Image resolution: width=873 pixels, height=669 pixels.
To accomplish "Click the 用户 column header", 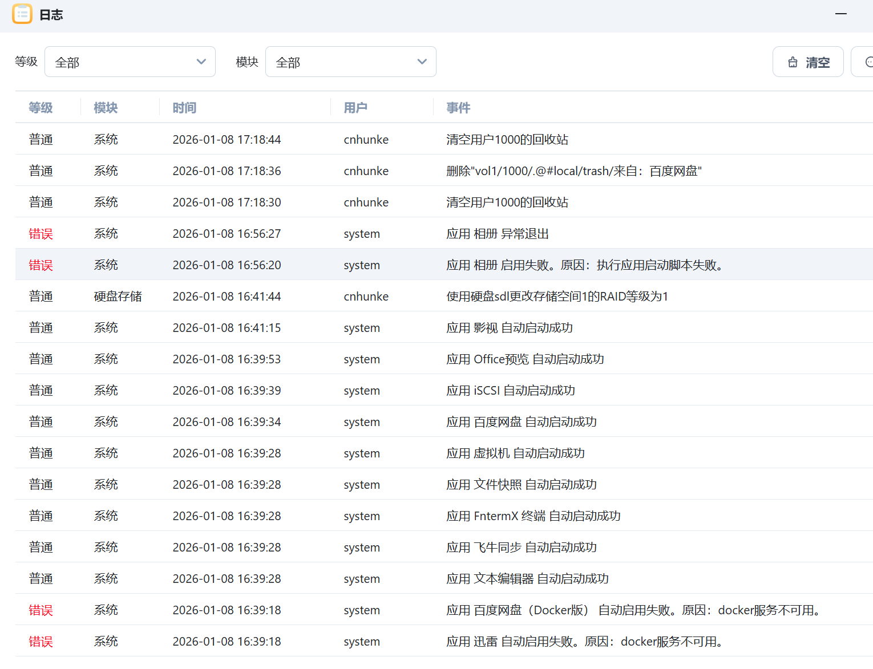I will pyautogui.click(x=355, y=108).
